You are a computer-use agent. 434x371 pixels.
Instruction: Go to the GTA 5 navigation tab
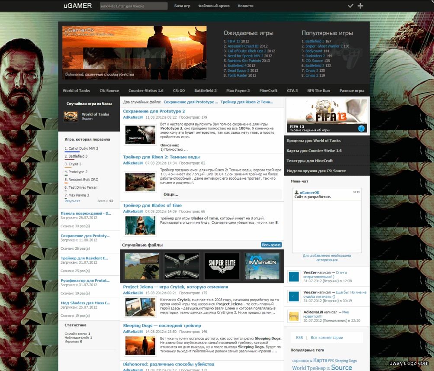(292, 90)
